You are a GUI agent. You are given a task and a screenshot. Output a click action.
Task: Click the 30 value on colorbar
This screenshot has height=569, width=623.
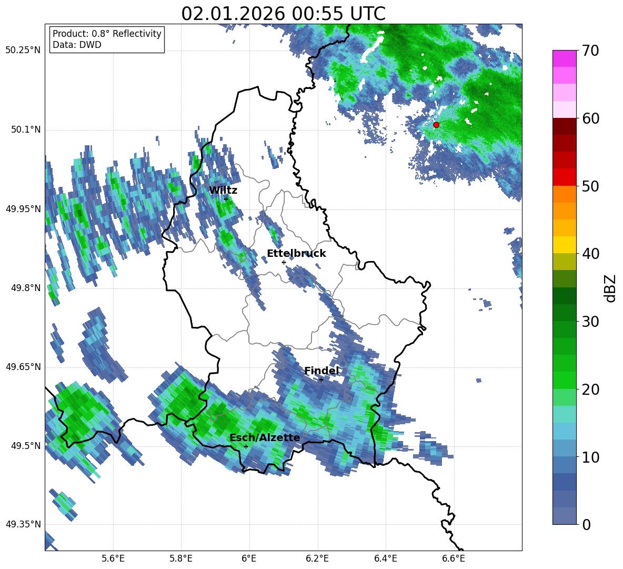[590, 322]
